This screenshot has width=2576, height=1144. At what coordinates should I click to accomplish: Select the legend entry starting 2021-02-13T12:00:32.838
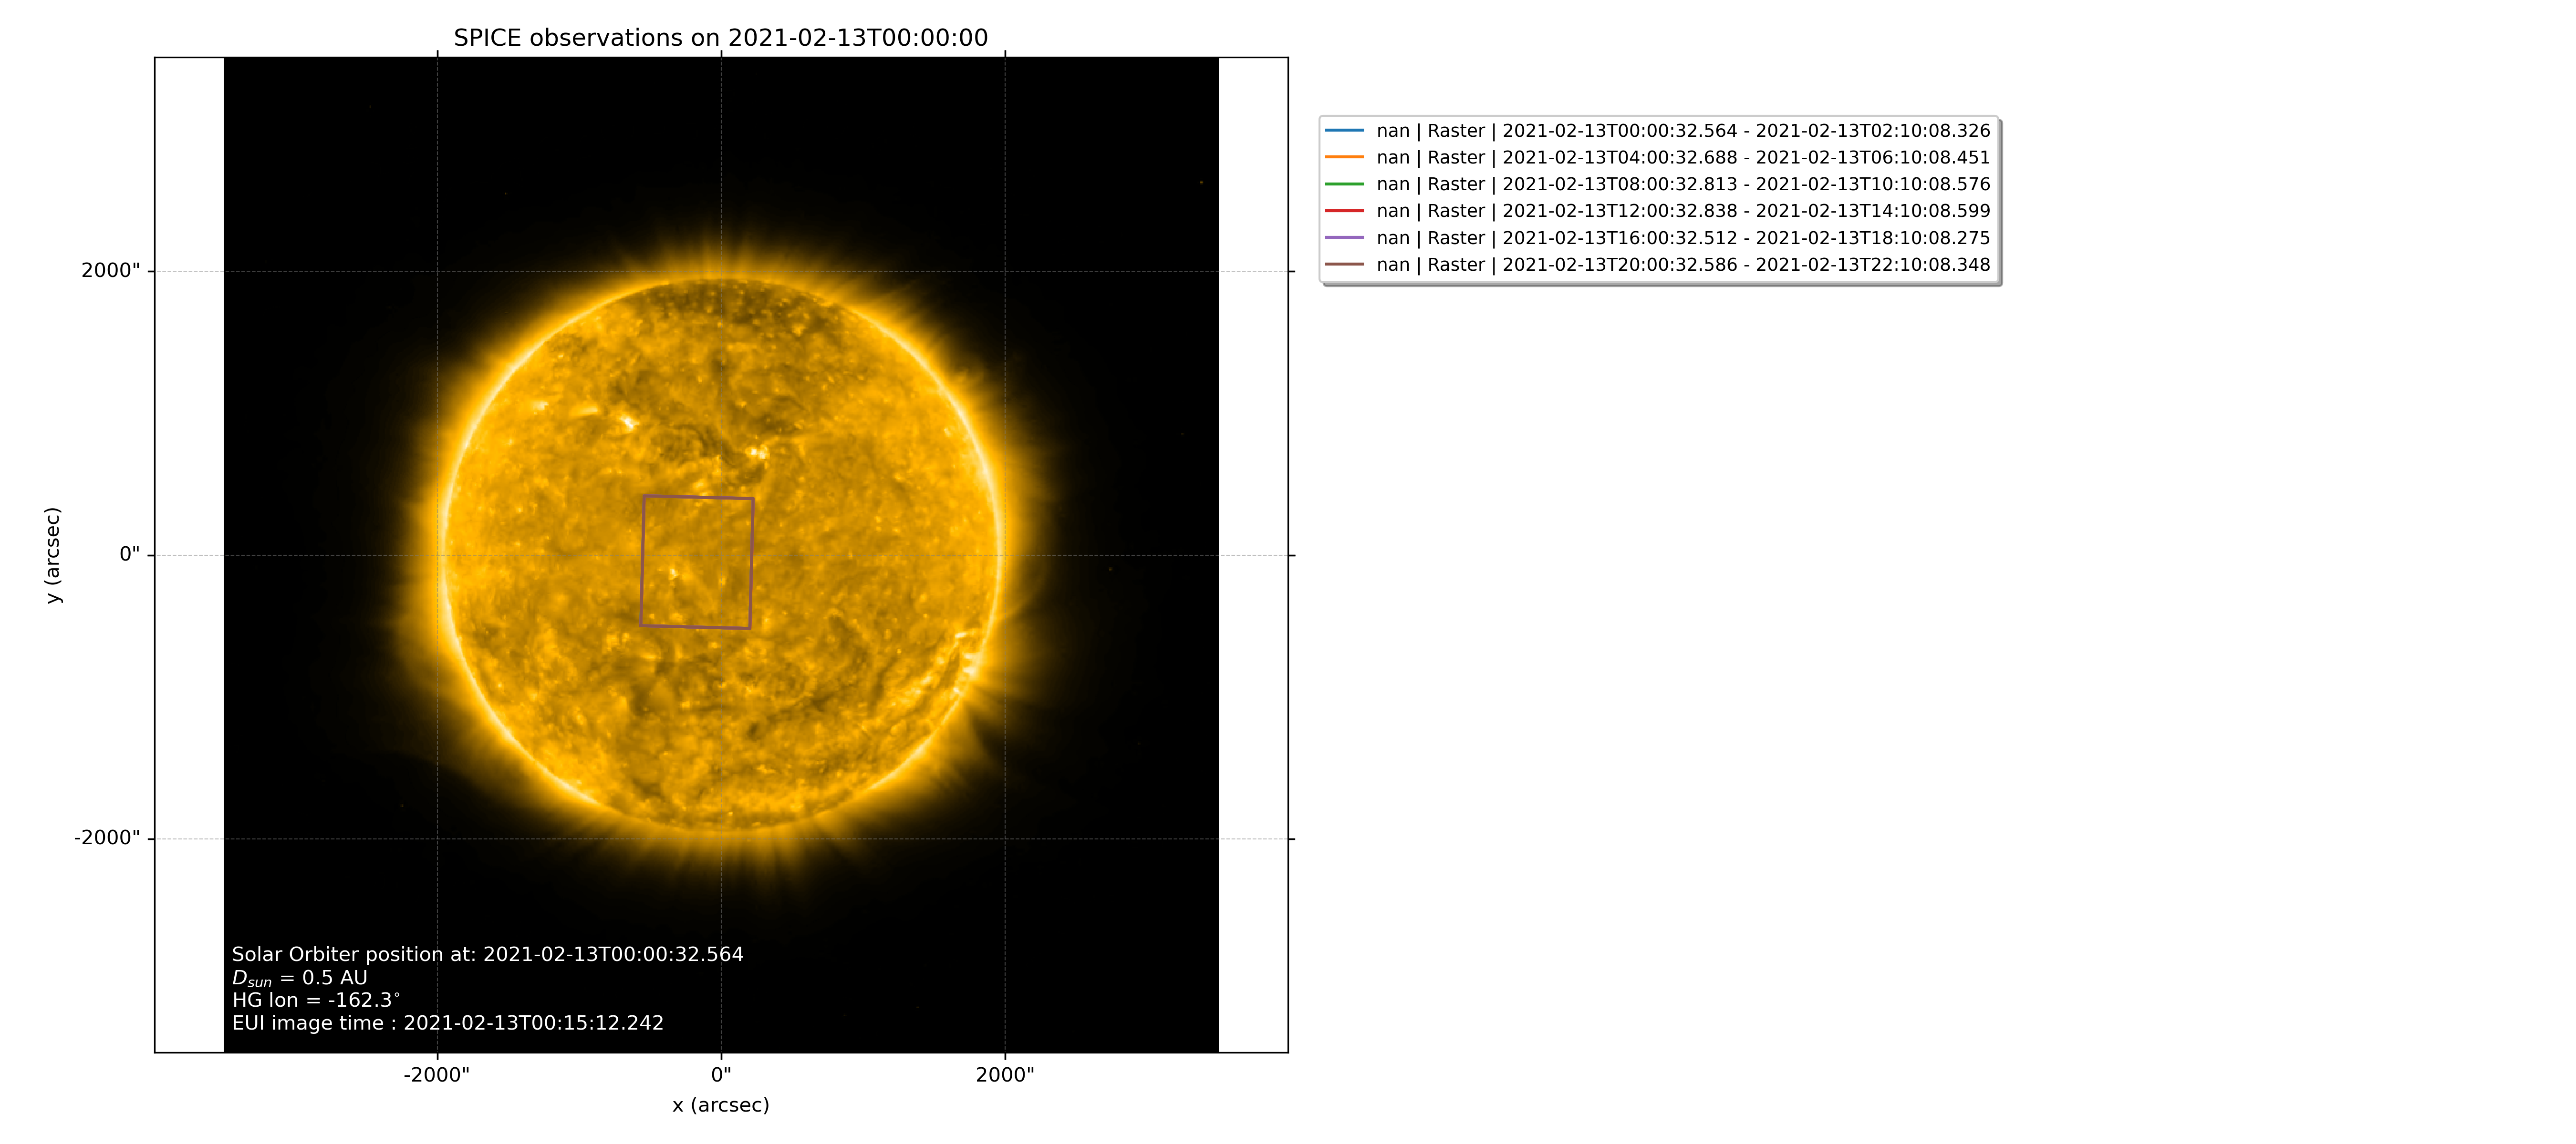coord(1682,211)
